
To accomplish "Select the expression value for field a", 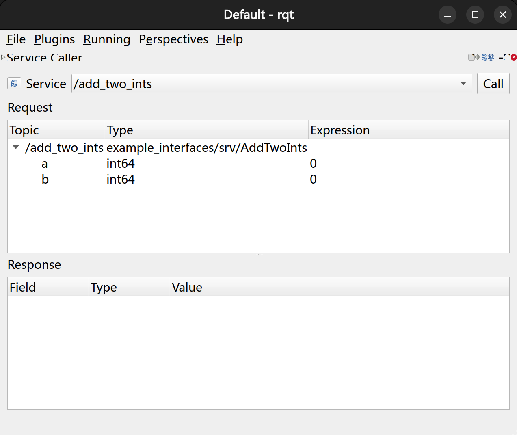I will [x=313, y=164].
